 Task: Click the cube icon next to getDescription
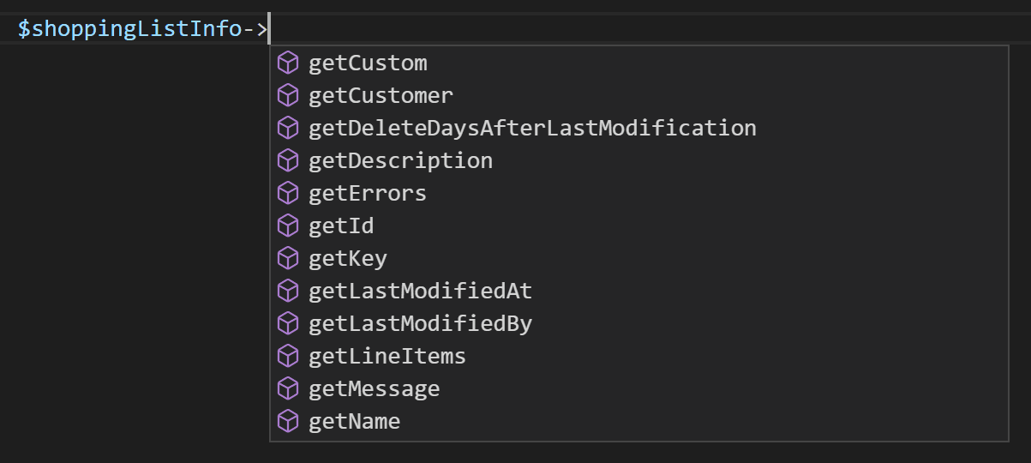click(x=288, y=160)
